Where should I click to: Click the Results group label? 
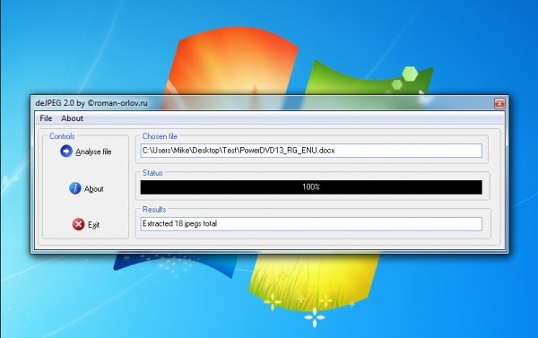(154, 209)
